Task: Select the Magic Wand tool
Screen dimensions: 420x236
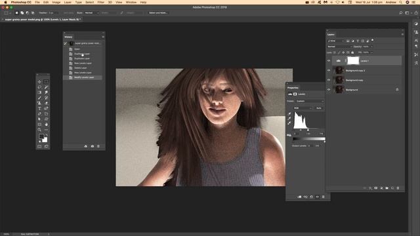Action: pos(46,87)
